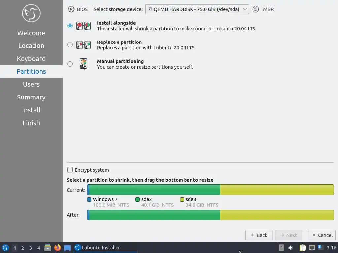Open the volume control tray icon
The width and height of the screenshot is (338, 253).
click(x=291, y=248)
